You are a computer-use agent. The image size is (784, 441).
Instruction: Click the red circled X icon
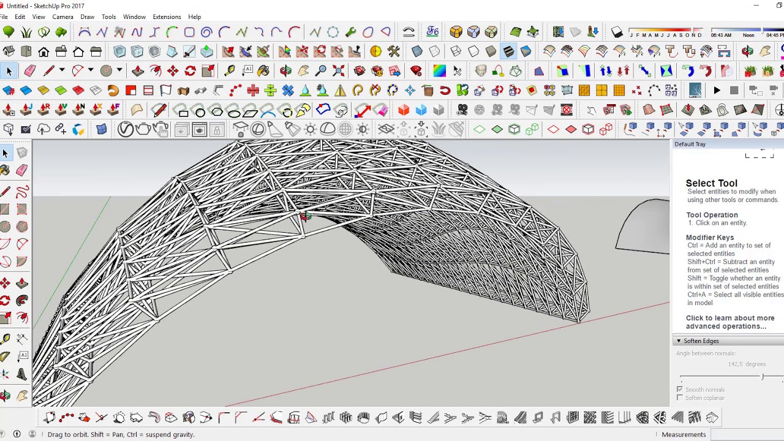click(x=567, y=110)
